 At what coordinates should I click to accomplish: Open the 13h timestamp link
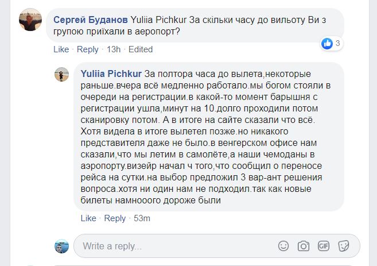click(x=114, y=49)
